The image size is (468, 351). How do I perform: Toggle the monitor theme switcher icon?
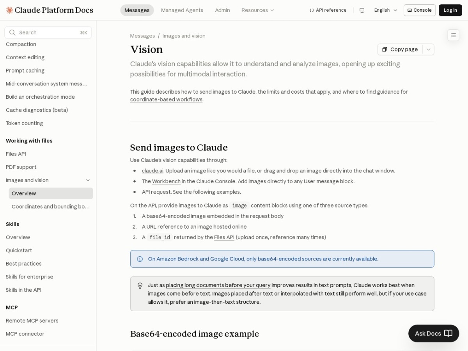pyautogui.click(x=362, y=10)
